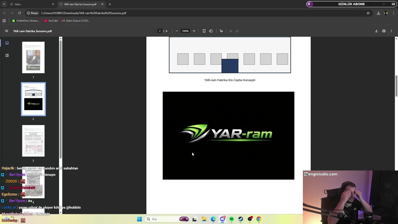This screenshot has height=224, width=398.
Task: Select page 1 thumbnail
Action: coord(33,58)
